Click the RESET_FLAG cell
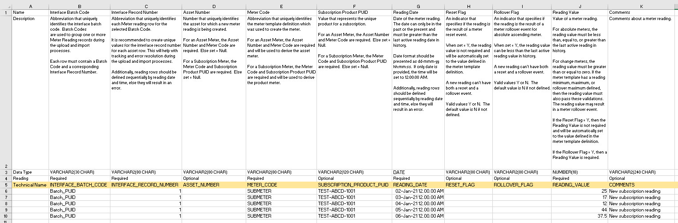The height and width of the screenshot is (223, 678). pos(468,184)
